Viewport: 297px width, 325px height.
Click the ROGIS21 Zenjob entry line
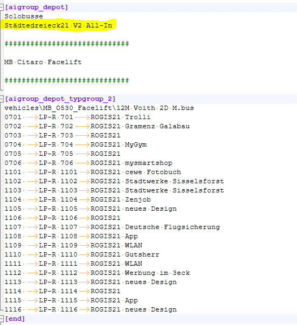(x=78, y=199)
